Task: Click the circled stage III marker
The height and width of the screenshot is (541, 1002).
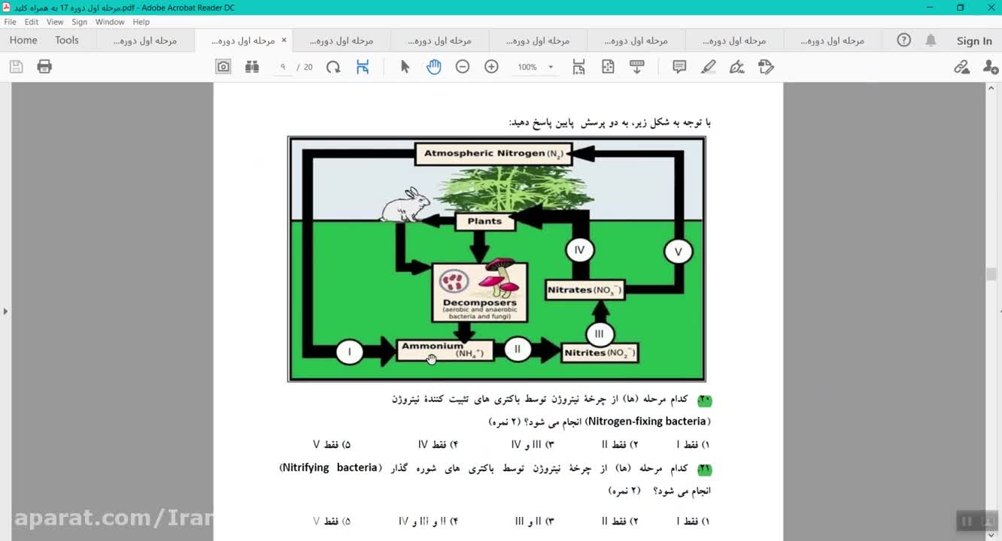Action: tap(600, 334)
